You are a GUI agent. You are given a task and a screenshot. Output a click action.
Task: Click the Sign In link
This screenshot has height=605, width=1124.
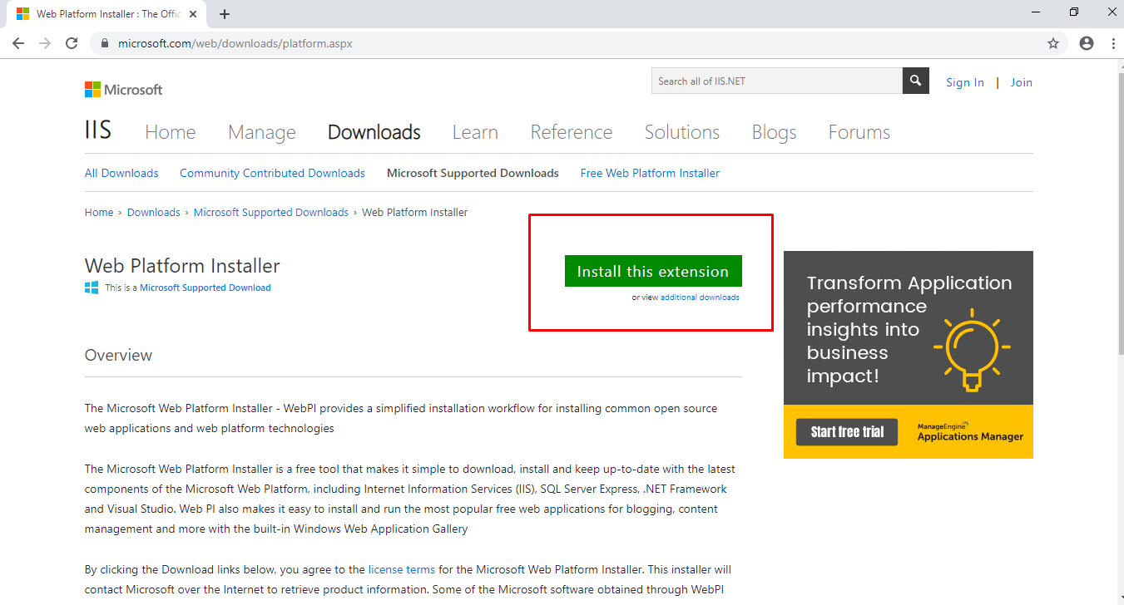click(x=965, y=82)
